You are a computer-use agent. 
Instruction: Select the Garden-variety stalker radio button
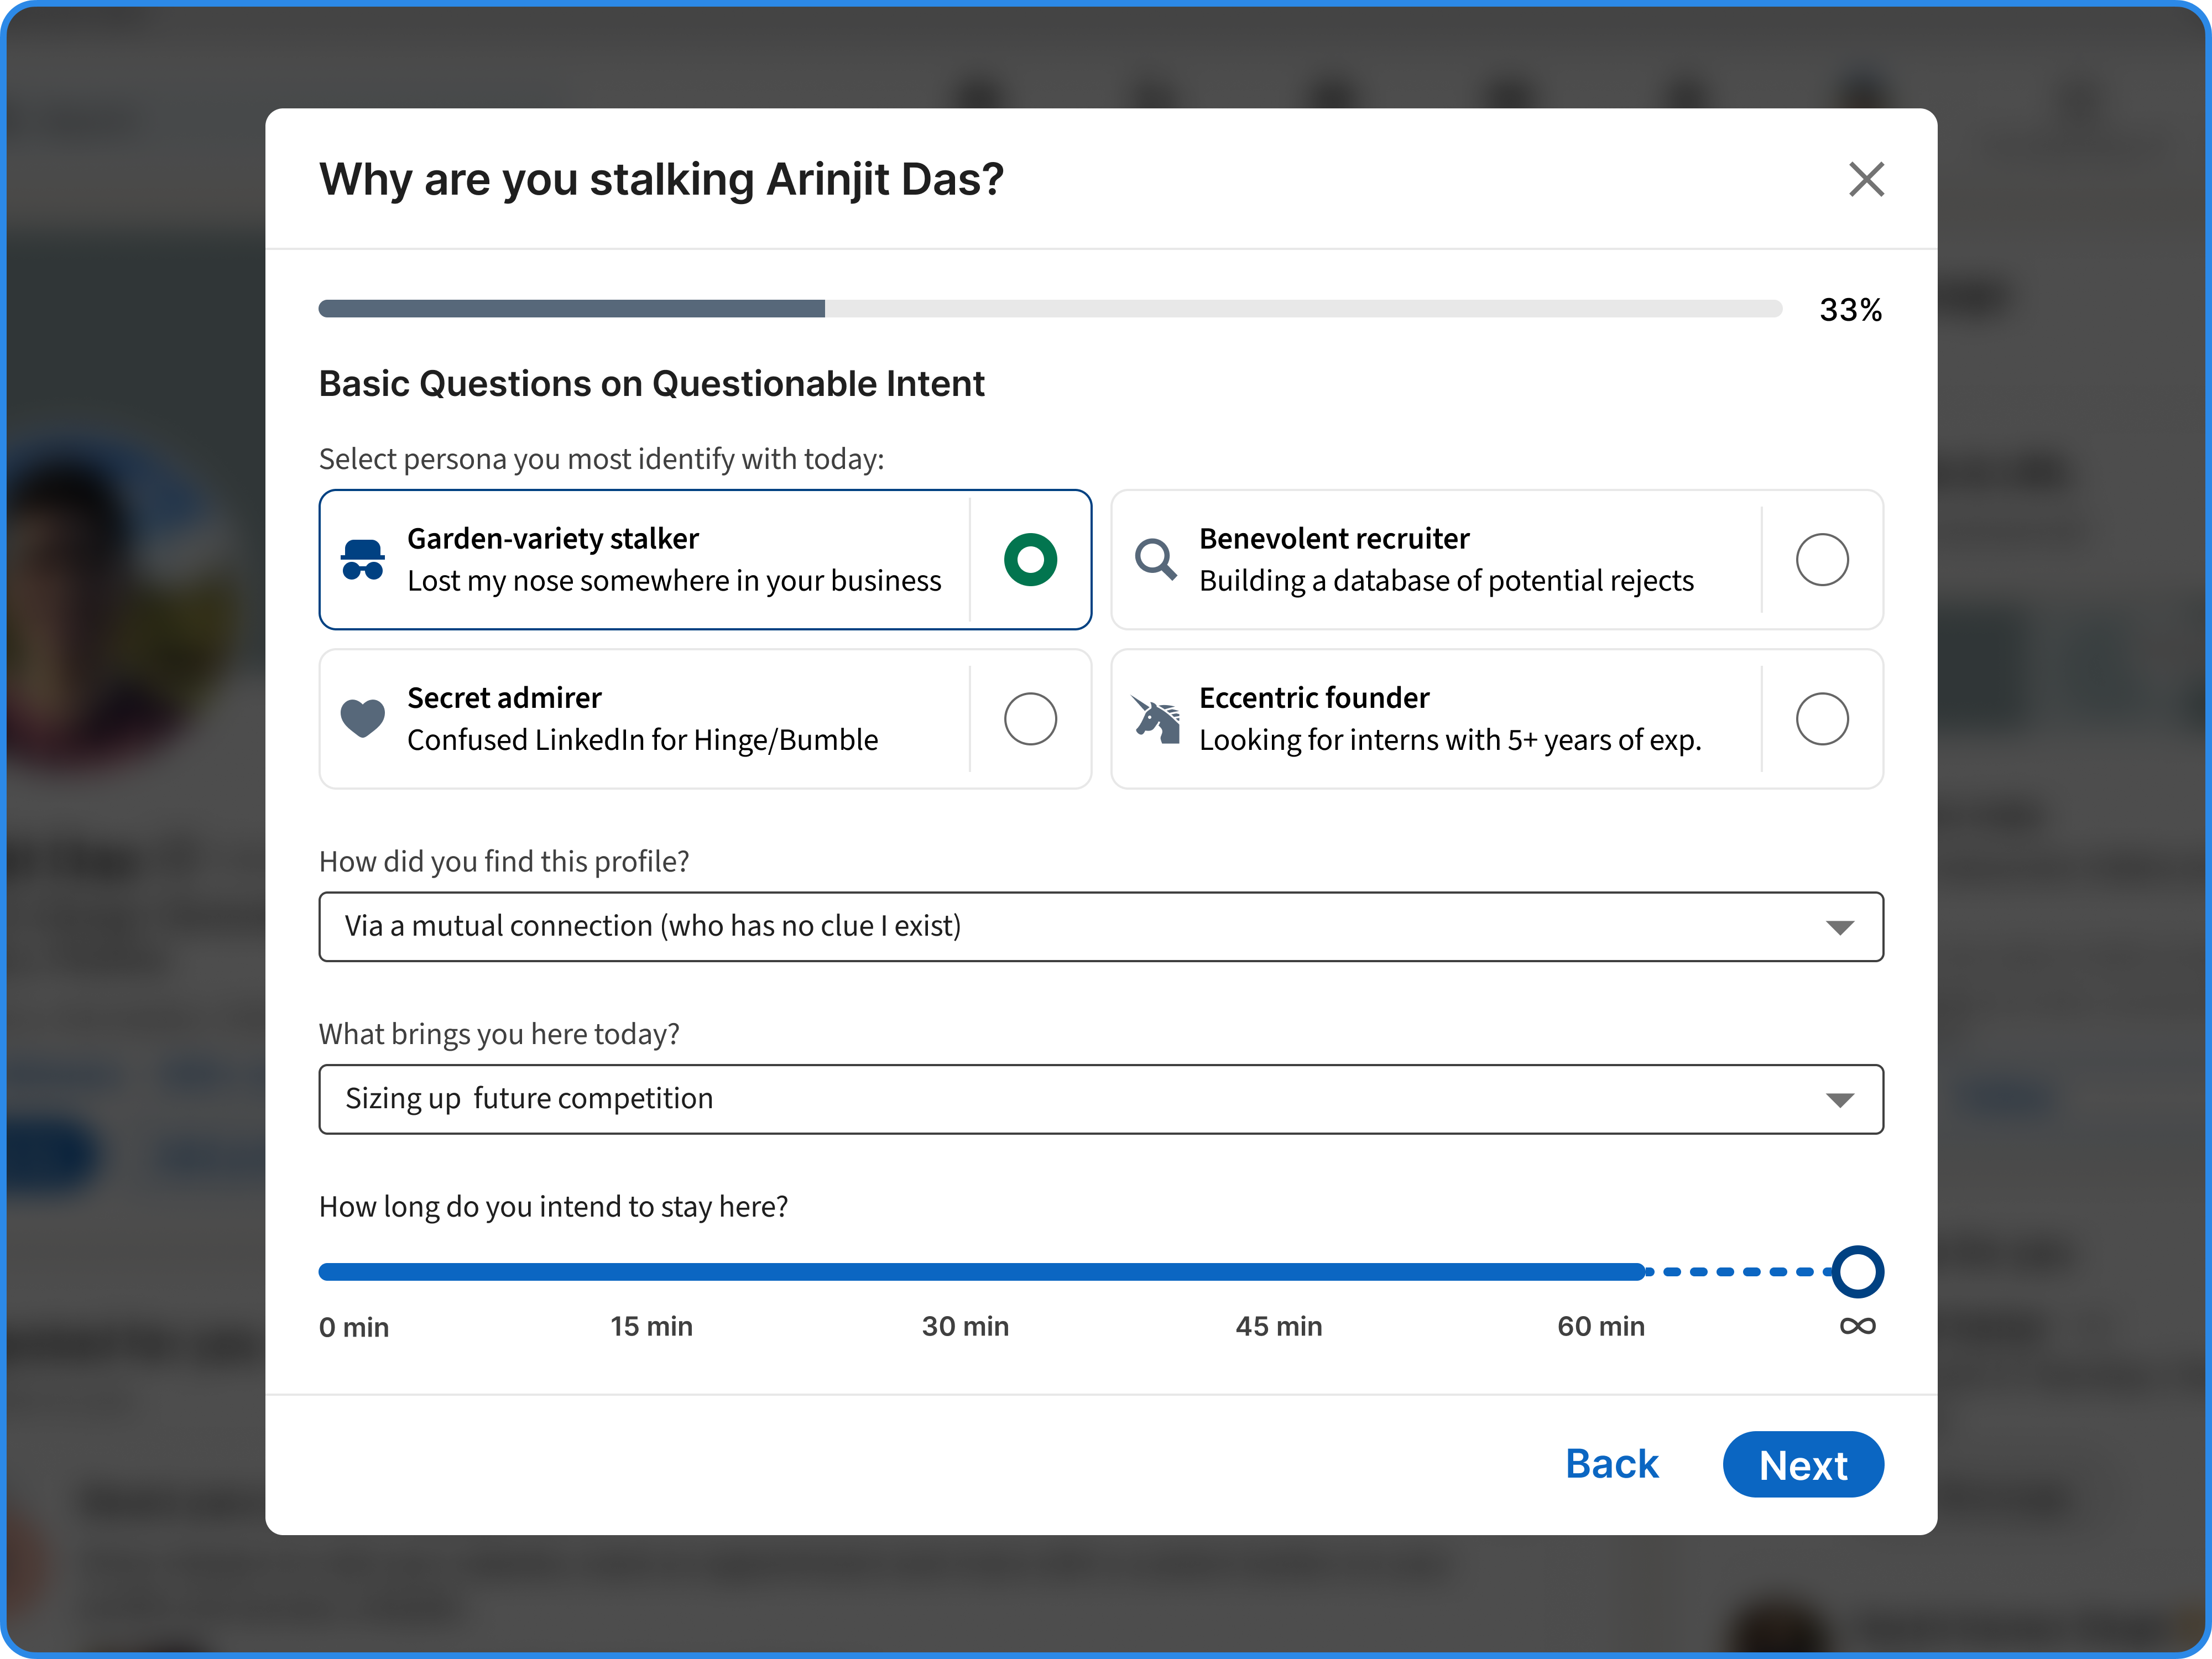pyautogui.click(x=1030, y=560)
